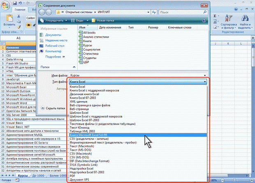Select the Социология file in list

[89, 50]
